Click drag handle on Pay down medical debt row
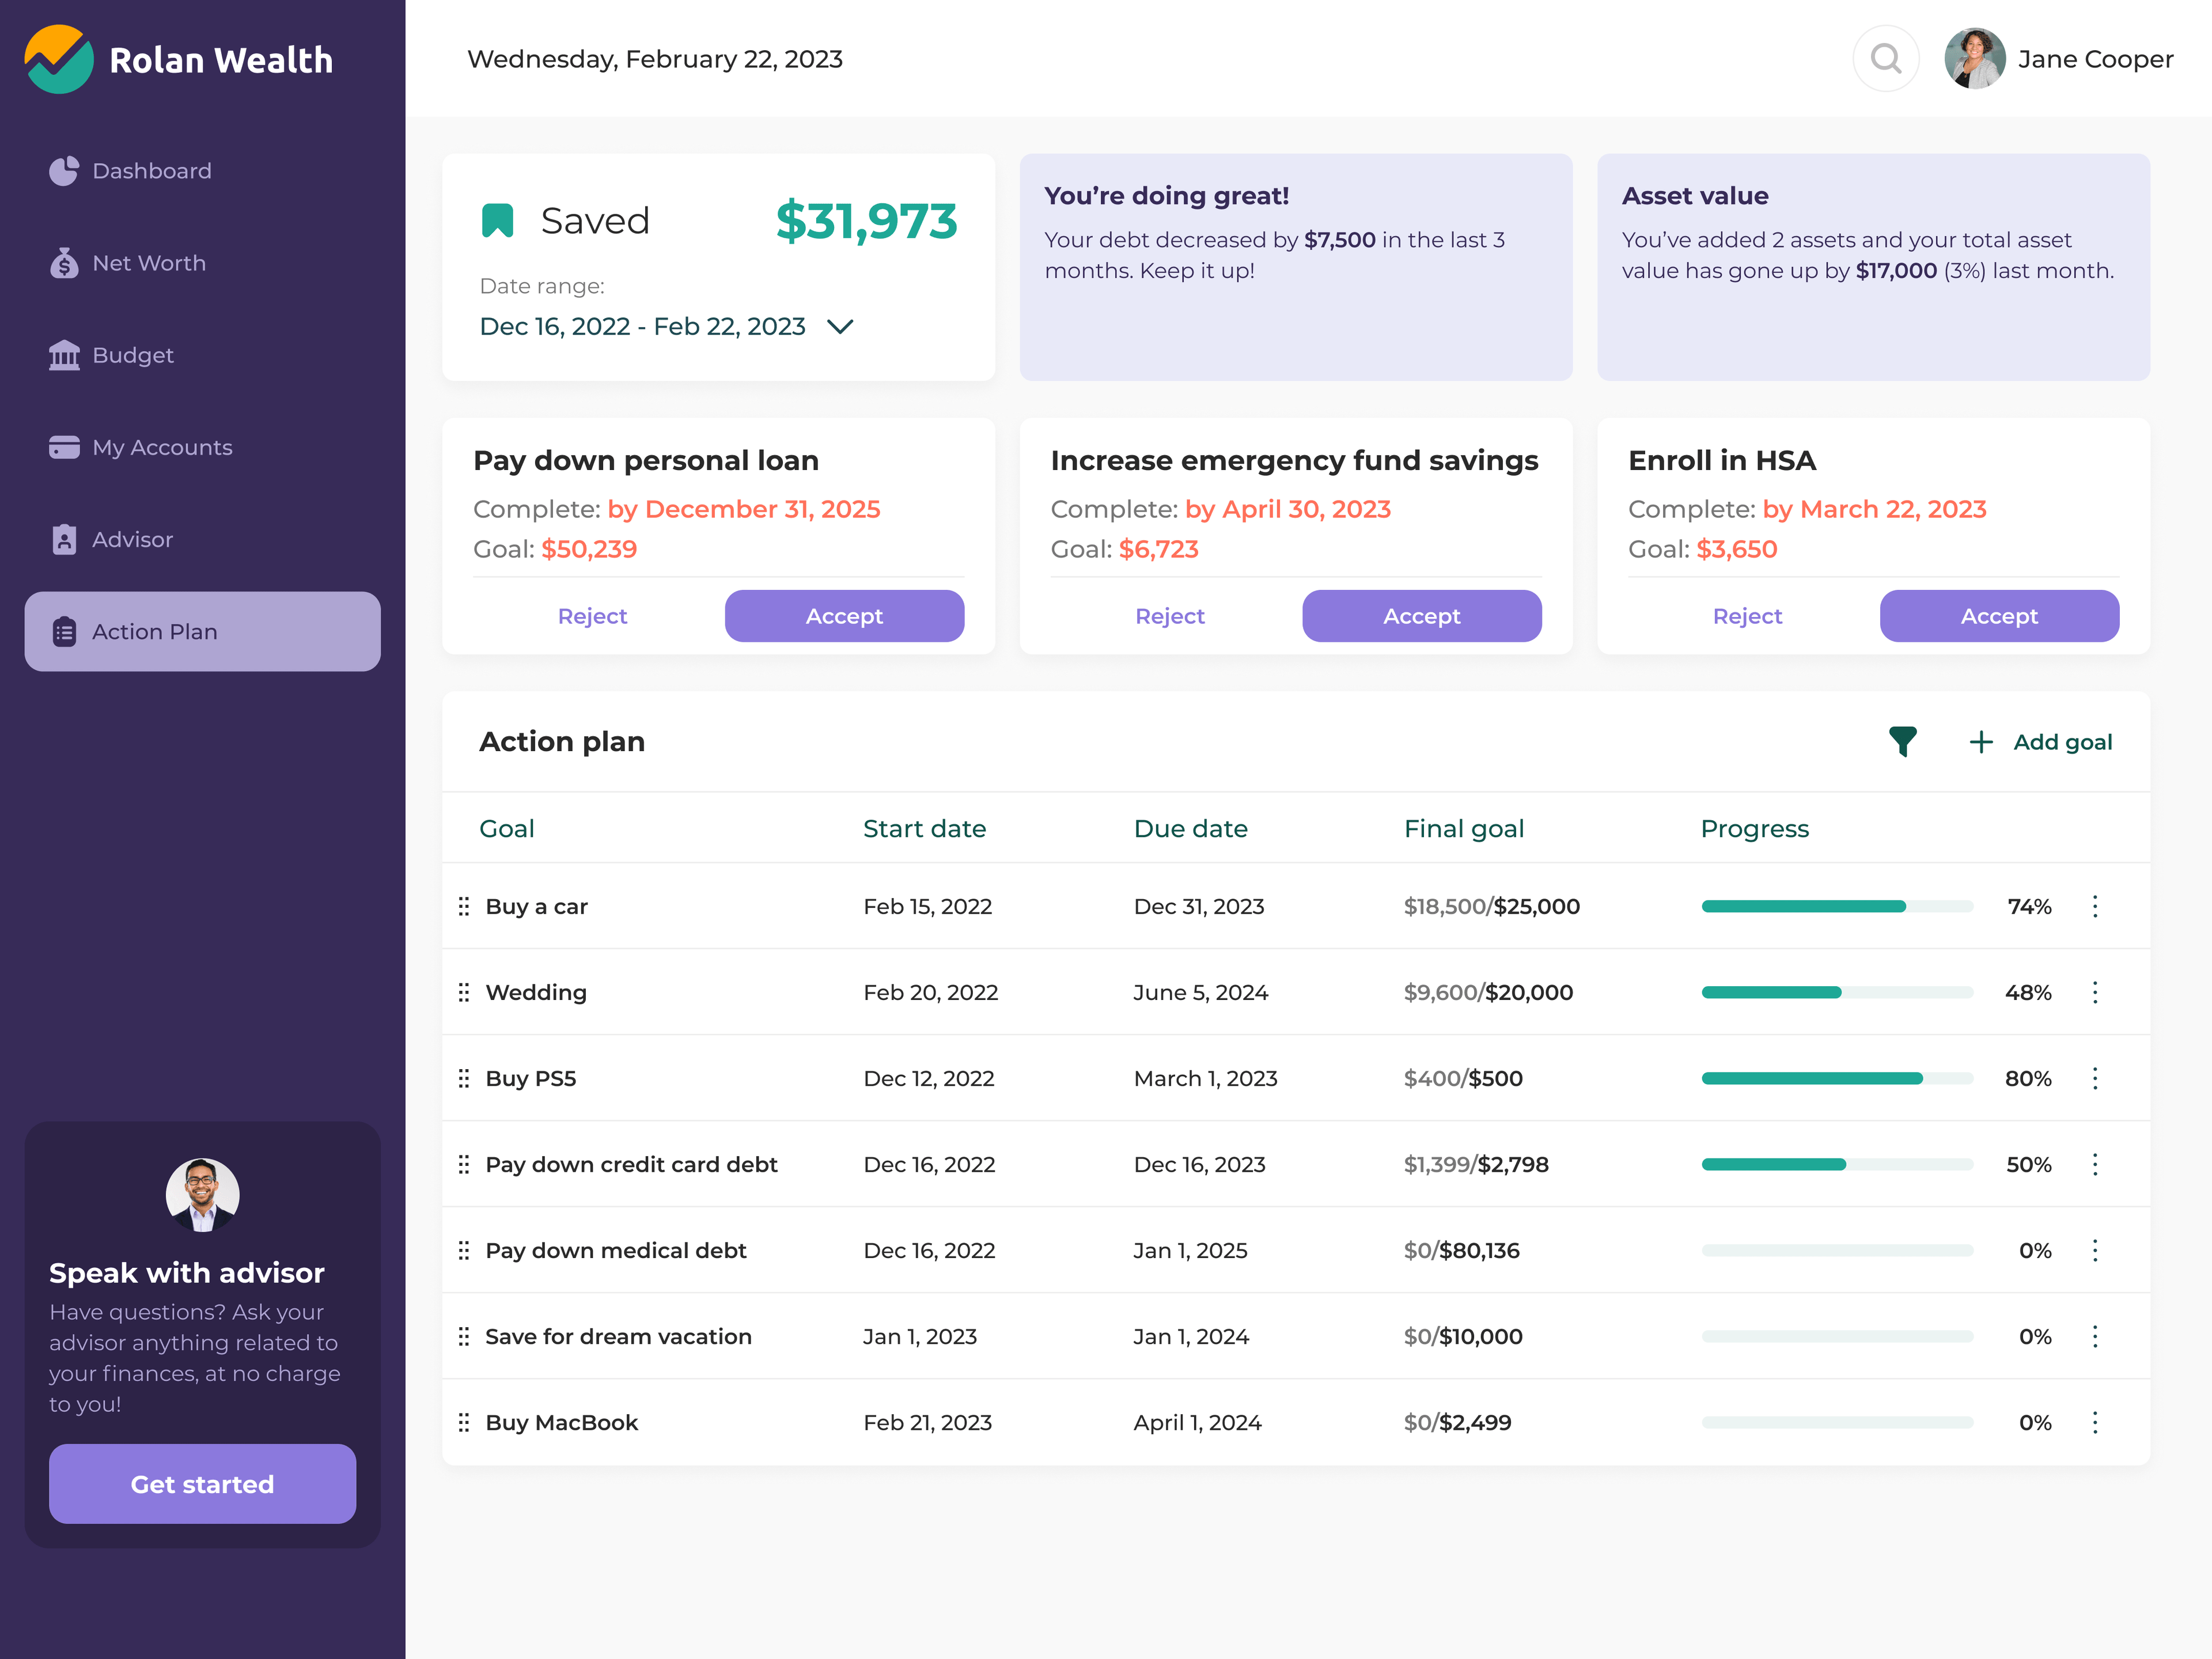The height and width of the screenshot is (1659, 2212). point(464,1250)
